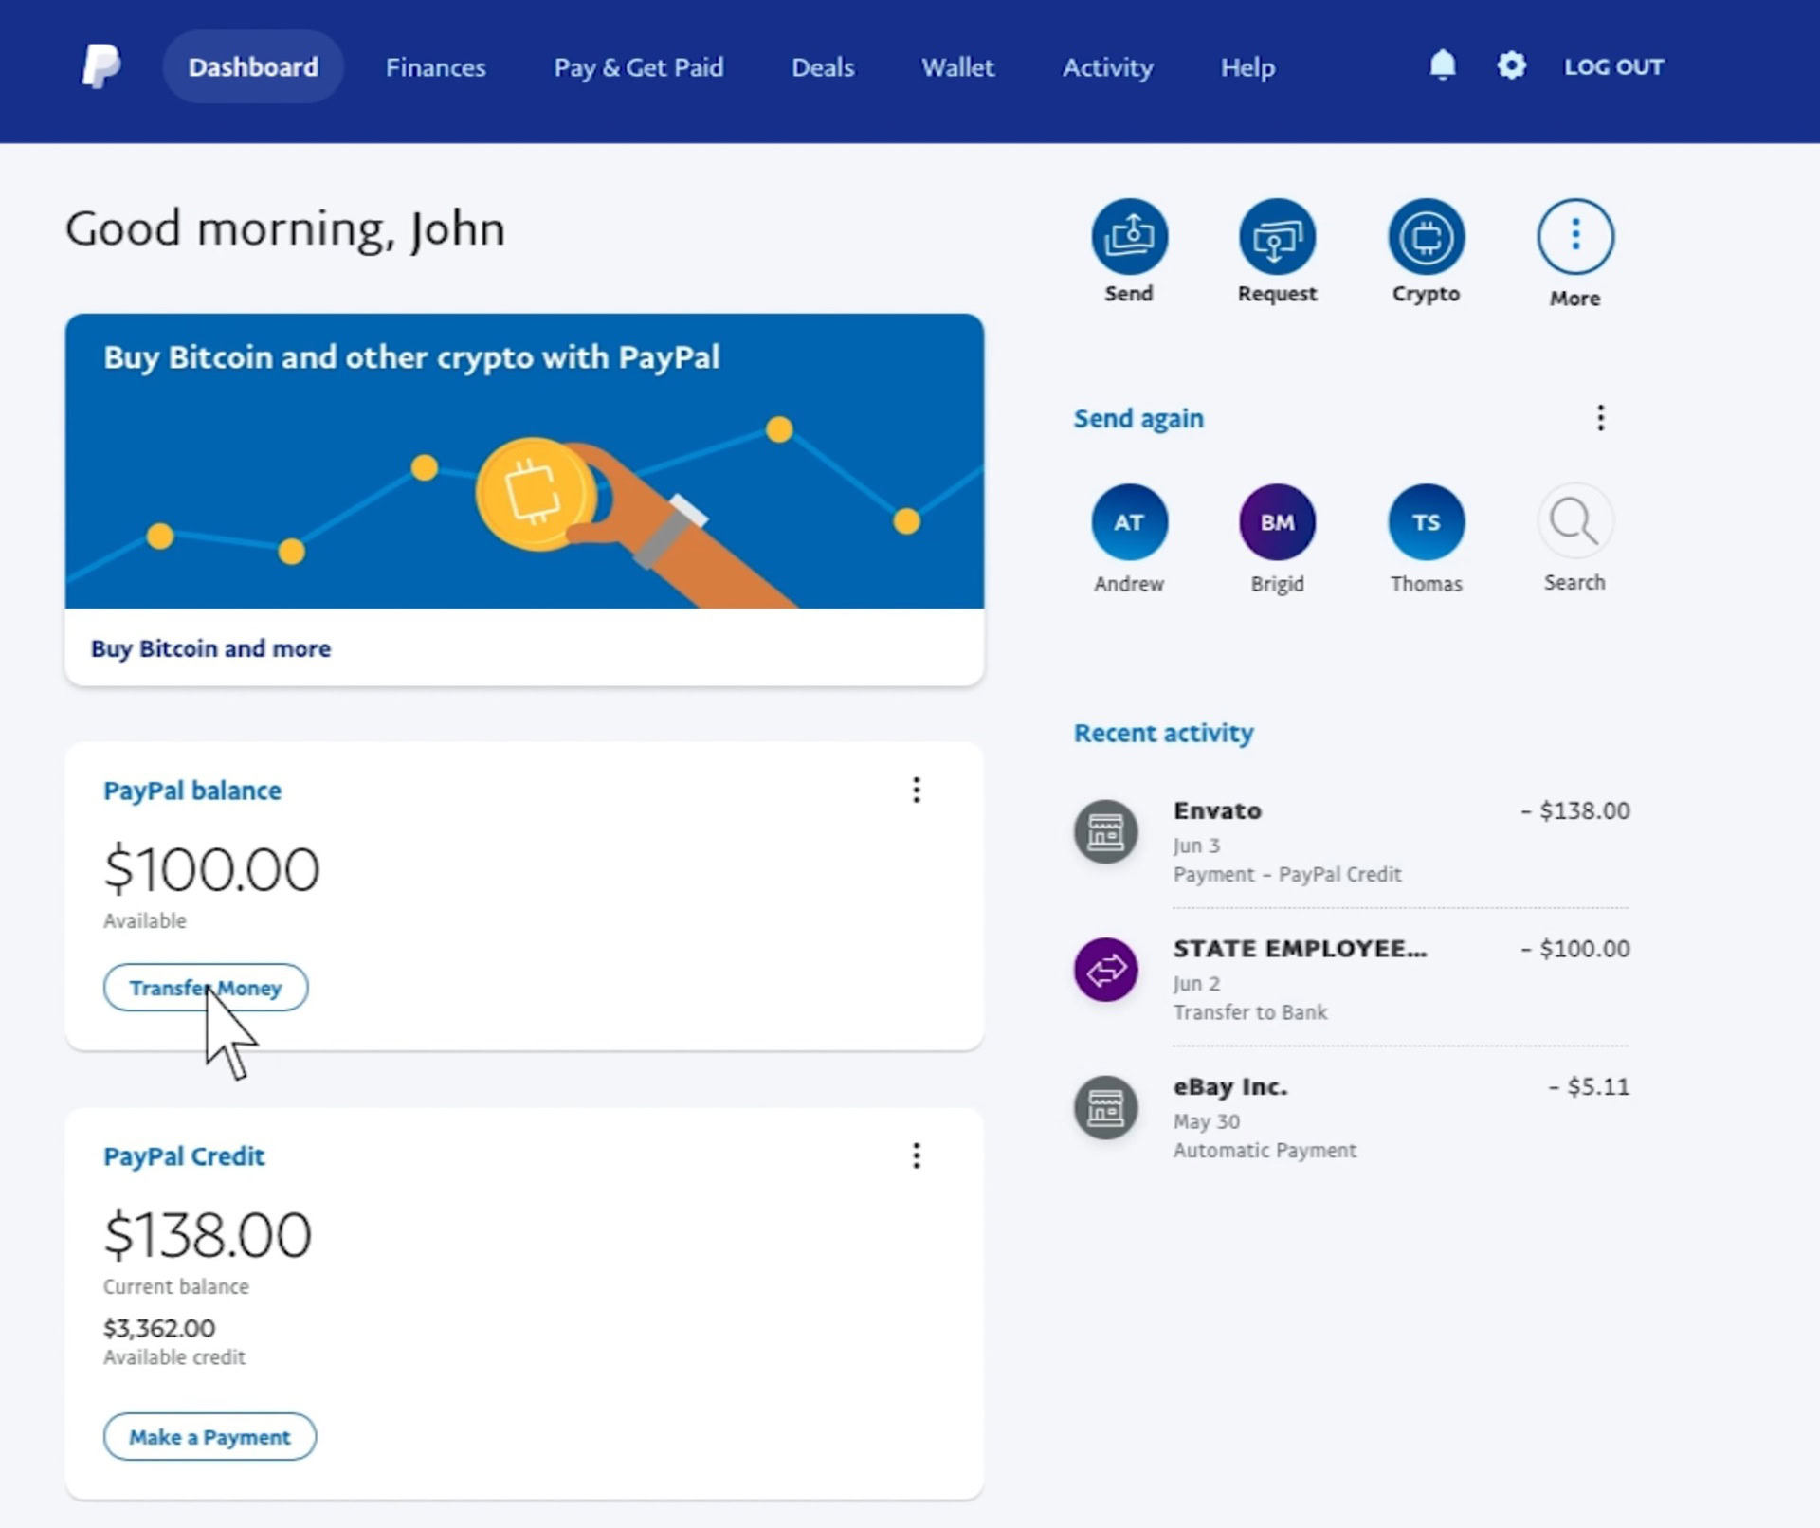
Task: Click Make a Payment button
Action: 209,1437
